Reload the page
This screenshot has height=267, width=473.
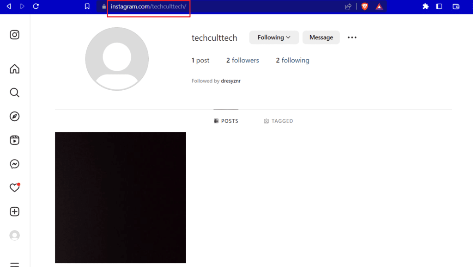click(36, 6)
